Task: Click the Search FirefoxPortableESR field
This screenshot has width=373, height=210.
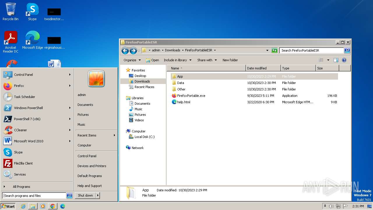Action: (312, 50)
